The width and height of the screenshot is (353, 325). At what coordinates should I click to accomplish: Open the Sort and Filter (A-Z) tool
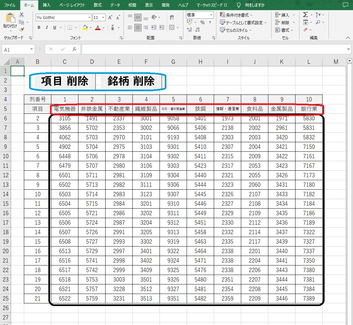(x=318, y=15)
